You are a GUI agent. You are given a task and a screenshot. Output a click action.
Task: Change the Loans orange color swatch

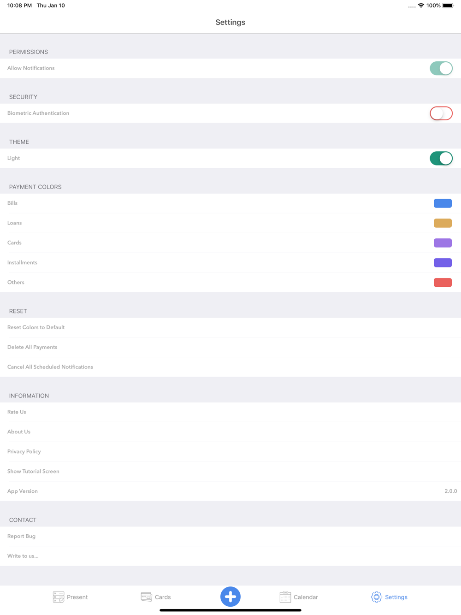coord(443,223)
